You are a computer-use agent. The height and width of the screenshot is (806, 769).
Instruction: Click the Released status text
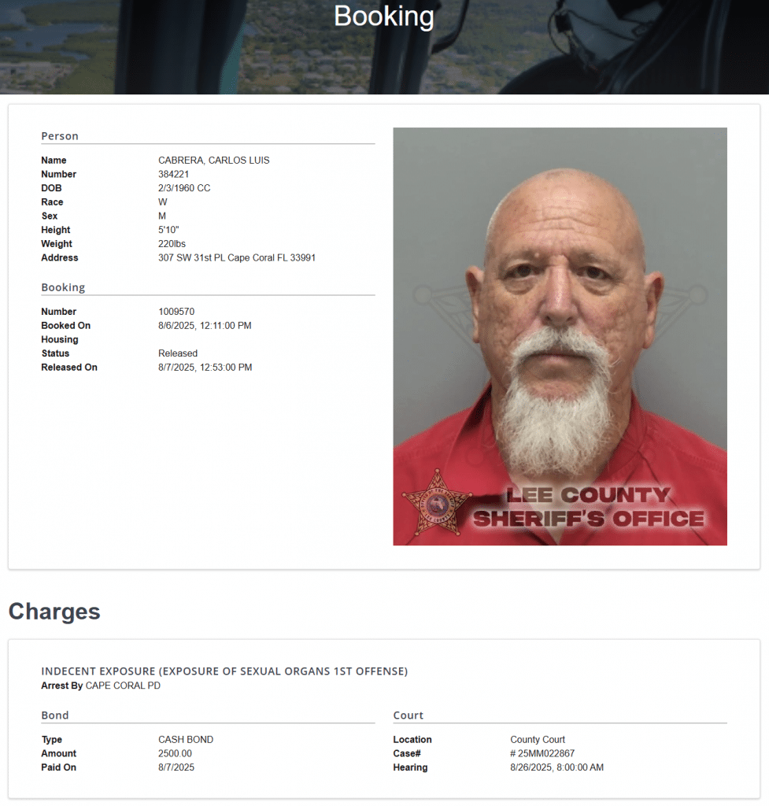click(x=178, y=353)
